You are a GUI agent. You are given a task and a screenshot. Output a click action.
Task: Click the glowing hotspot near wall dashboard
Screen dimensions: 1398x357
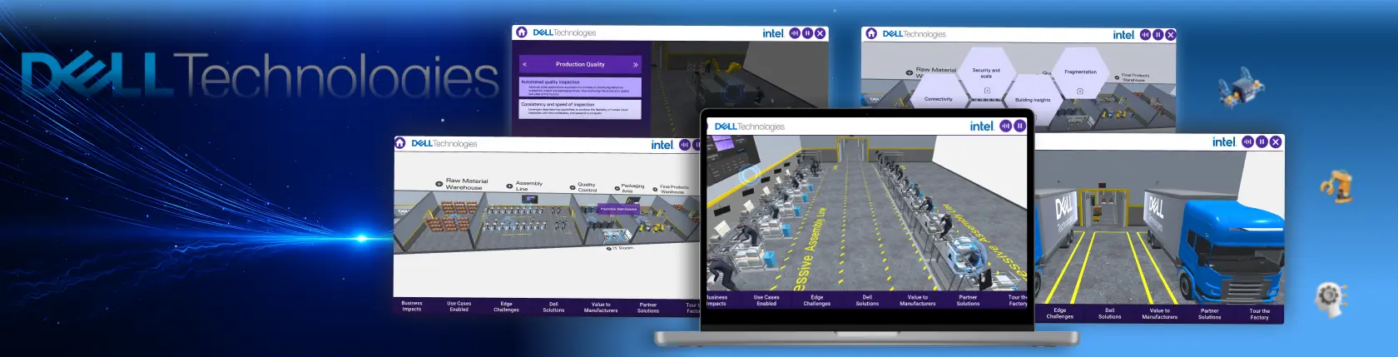[x=750, y=176]
